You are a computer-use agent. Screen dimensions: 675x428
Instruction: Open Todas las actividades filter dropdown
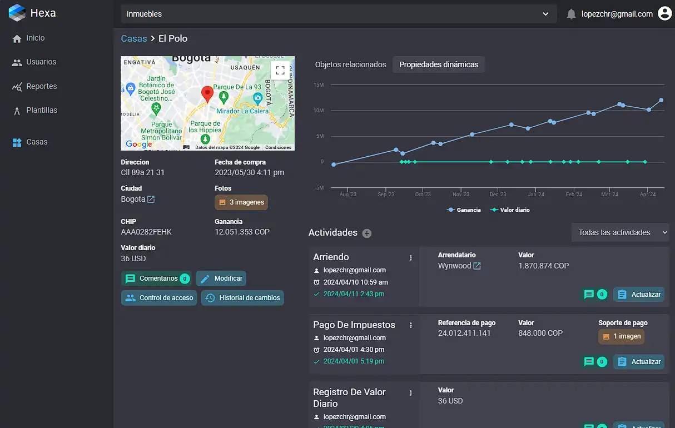click(621, 232)
